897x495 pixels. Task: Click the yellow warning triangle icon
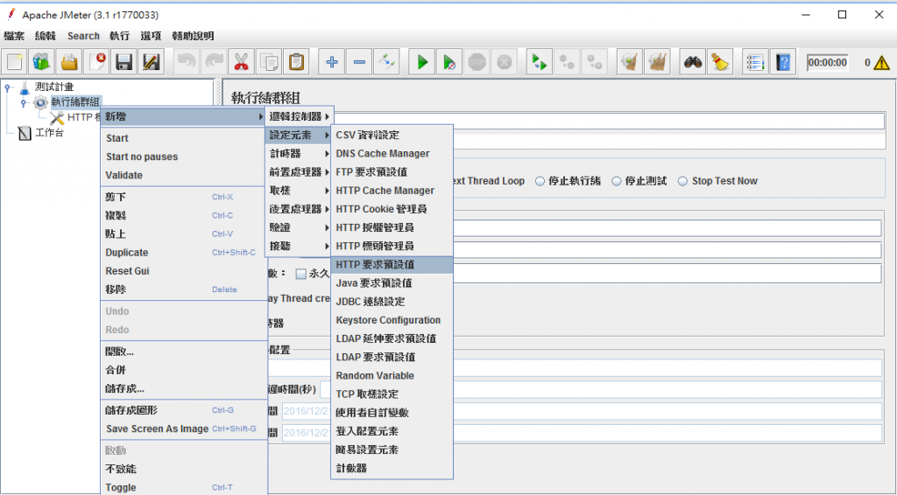click(881, 63)
